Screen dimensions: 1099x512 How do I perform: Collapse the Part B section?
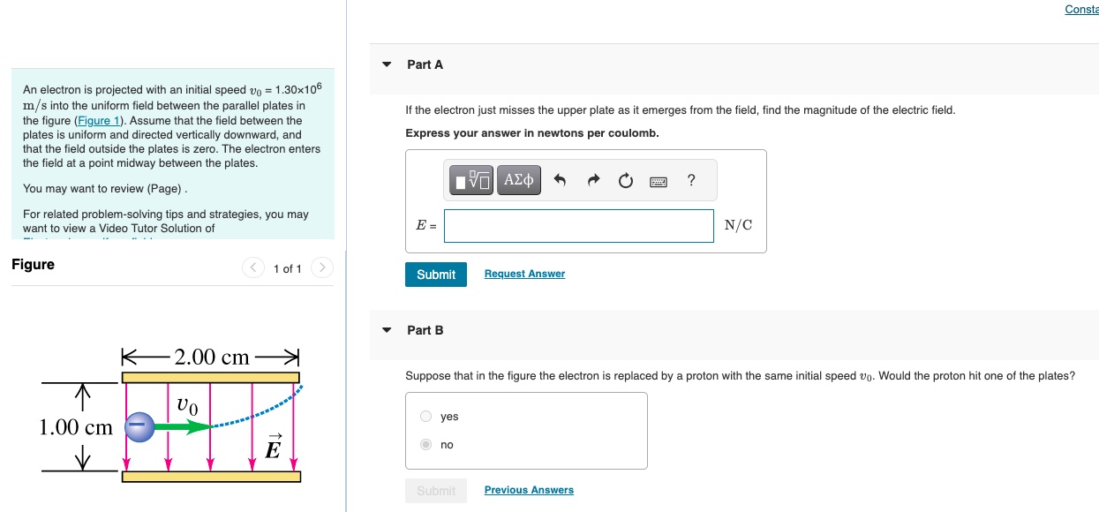[x=387, y=329]
